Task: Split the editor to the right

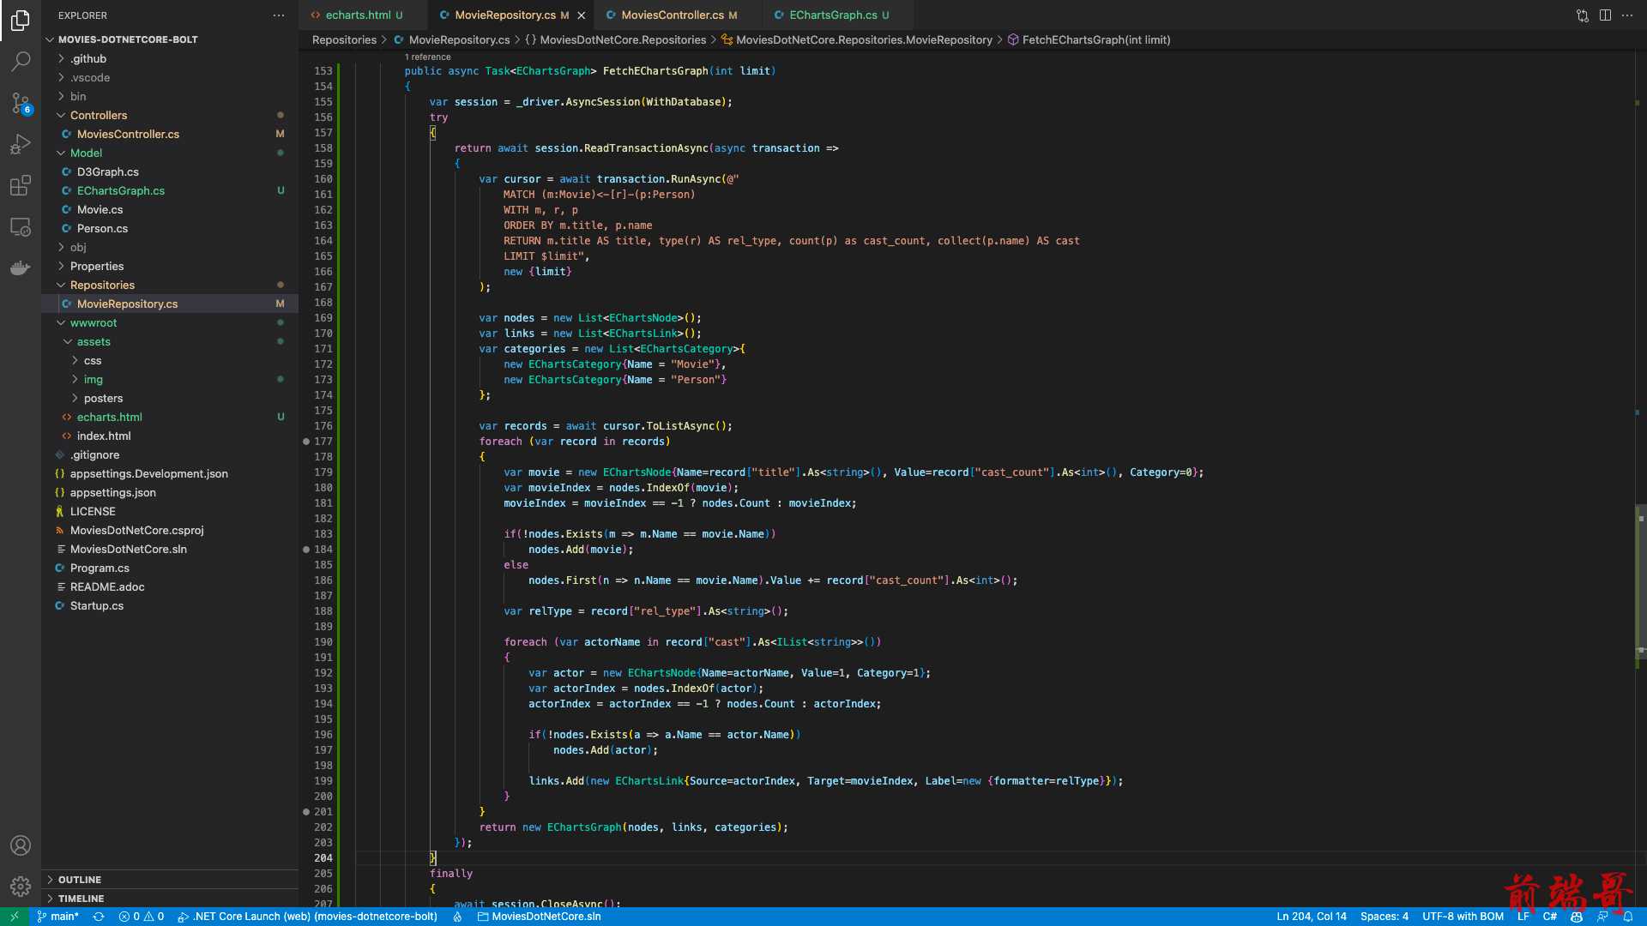Action: (x=1605, y=15)
